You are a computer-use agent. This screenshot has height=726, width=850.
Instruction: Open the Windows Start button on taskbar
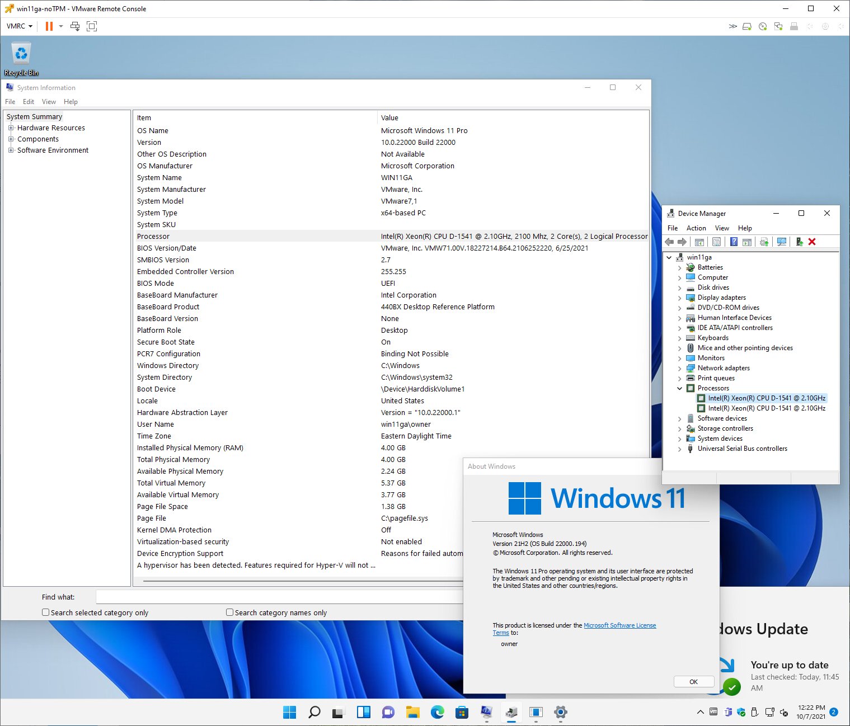tap(289, 712)
